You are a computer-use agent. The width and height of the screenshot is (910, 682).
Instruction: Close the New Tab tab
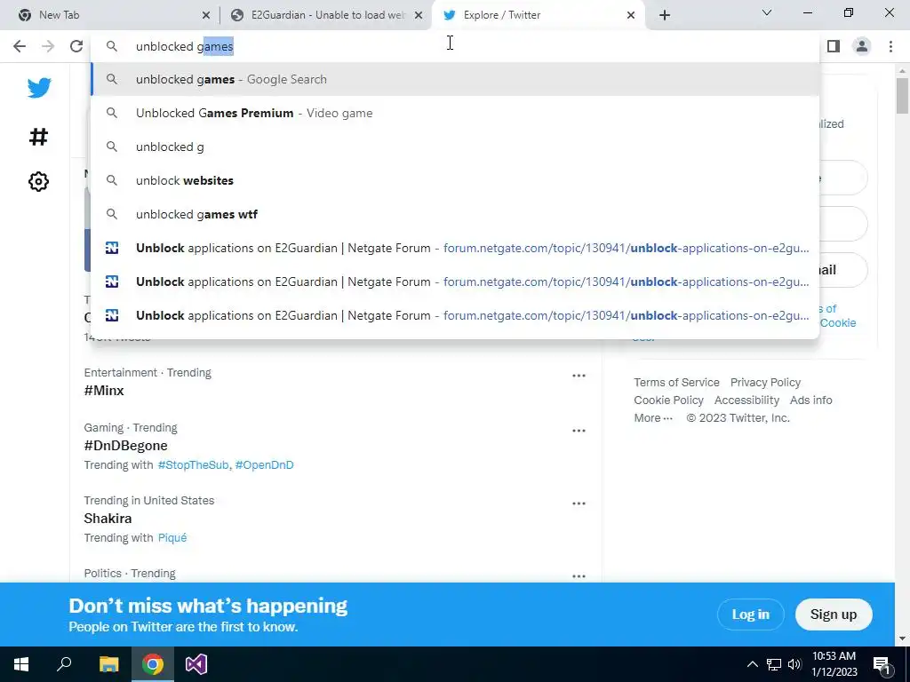pyautogui.click(x=206, y=15)
